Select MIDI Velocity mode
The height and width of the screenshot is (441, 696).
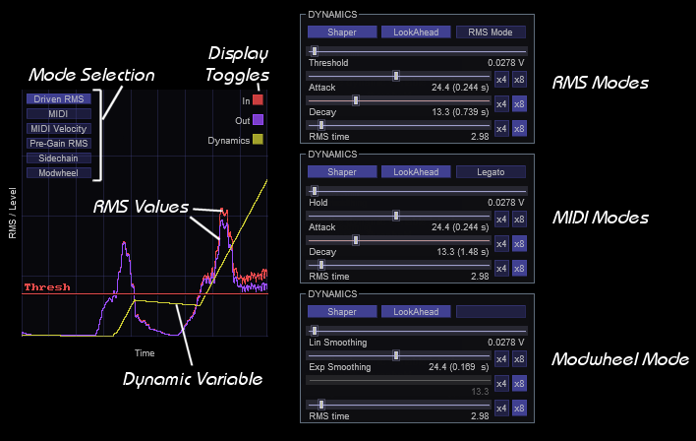click(x=59, y=129)
